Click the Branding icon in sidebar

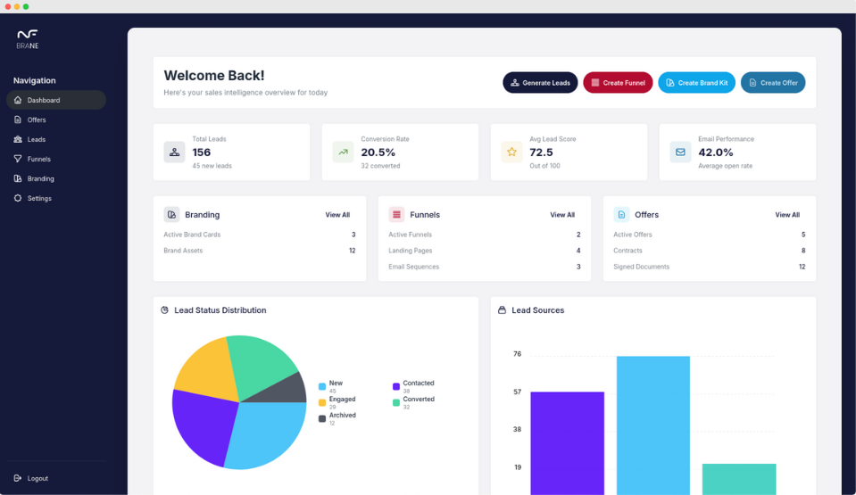pos(18,178)
